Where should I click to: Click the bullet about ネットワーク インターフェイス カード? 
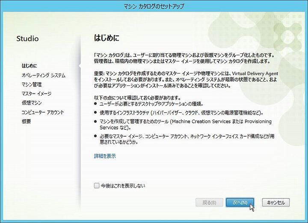[x=187, y=139]
